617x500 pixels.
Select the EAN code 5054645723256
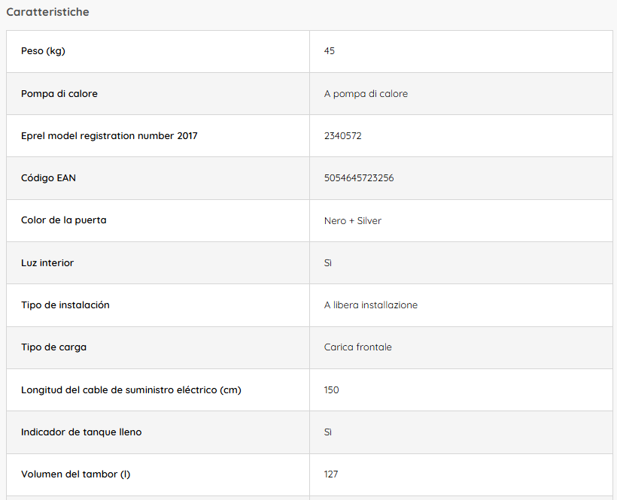point(359,178)
